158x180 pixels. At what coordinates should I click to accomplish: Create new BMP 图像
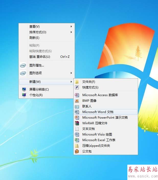click(106, 101)
